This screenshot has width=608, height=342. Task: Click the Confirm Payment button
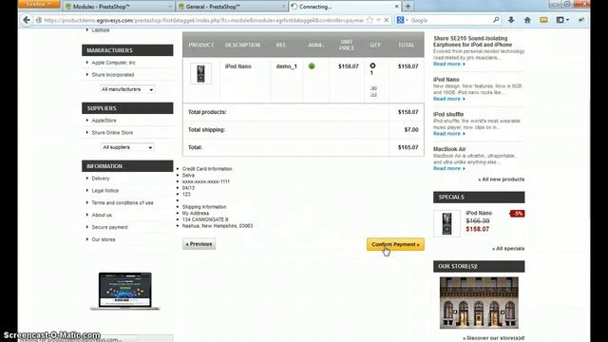395,244
